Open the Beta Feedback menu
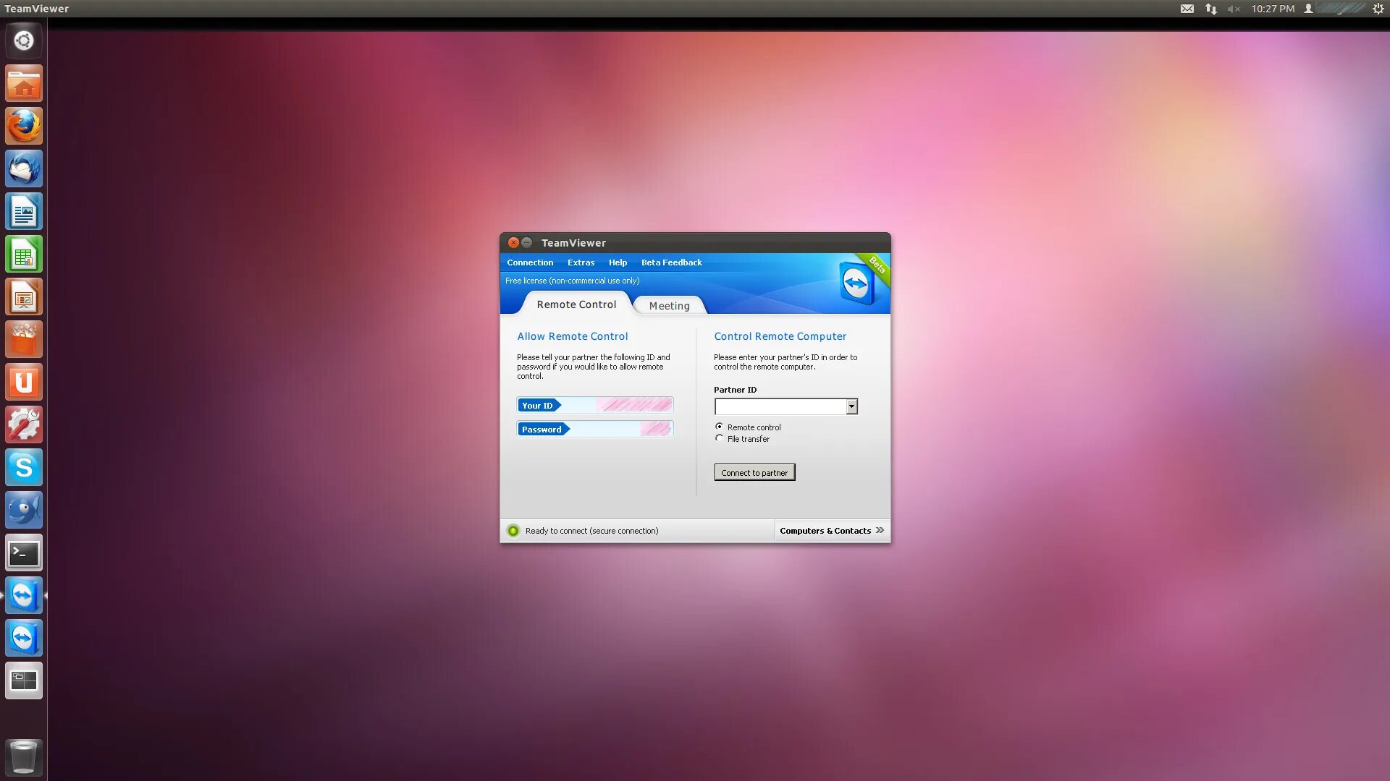 [x=671, y=263]
